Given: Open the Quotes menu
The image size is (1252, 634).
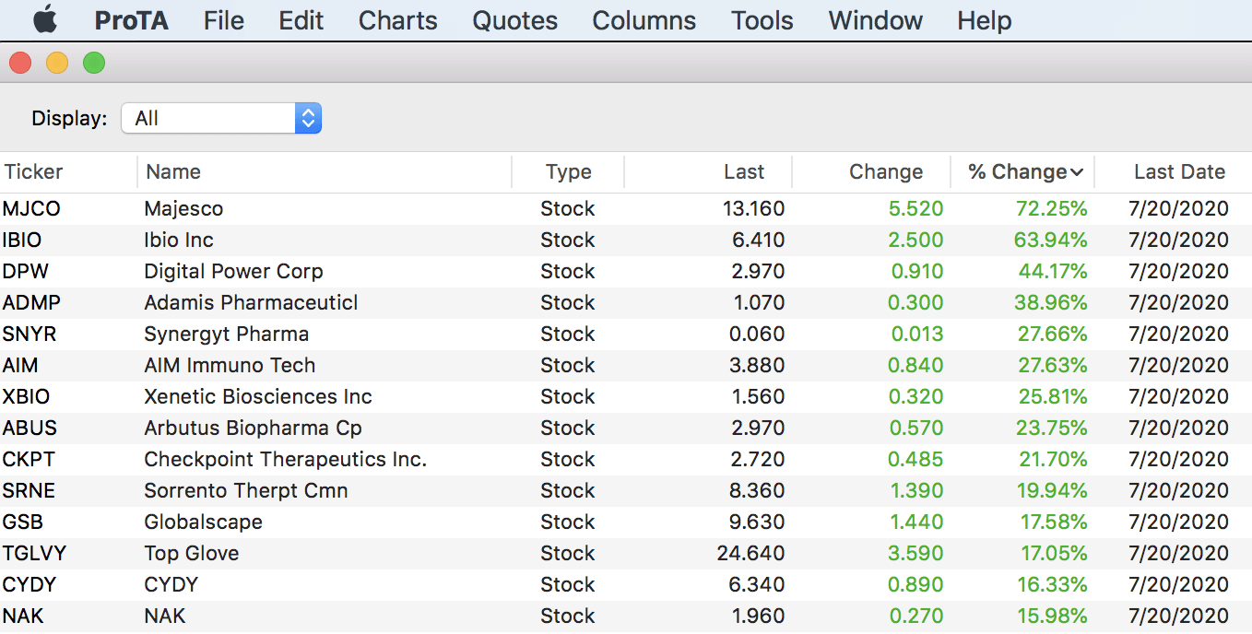Looking at the screenshot, I should point(515,20).
